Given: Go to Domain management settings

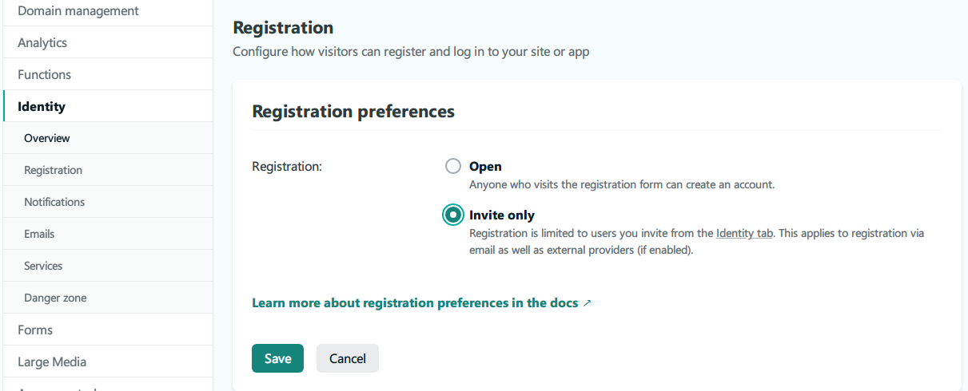Looking at the screenshot, I should [78, 11].
